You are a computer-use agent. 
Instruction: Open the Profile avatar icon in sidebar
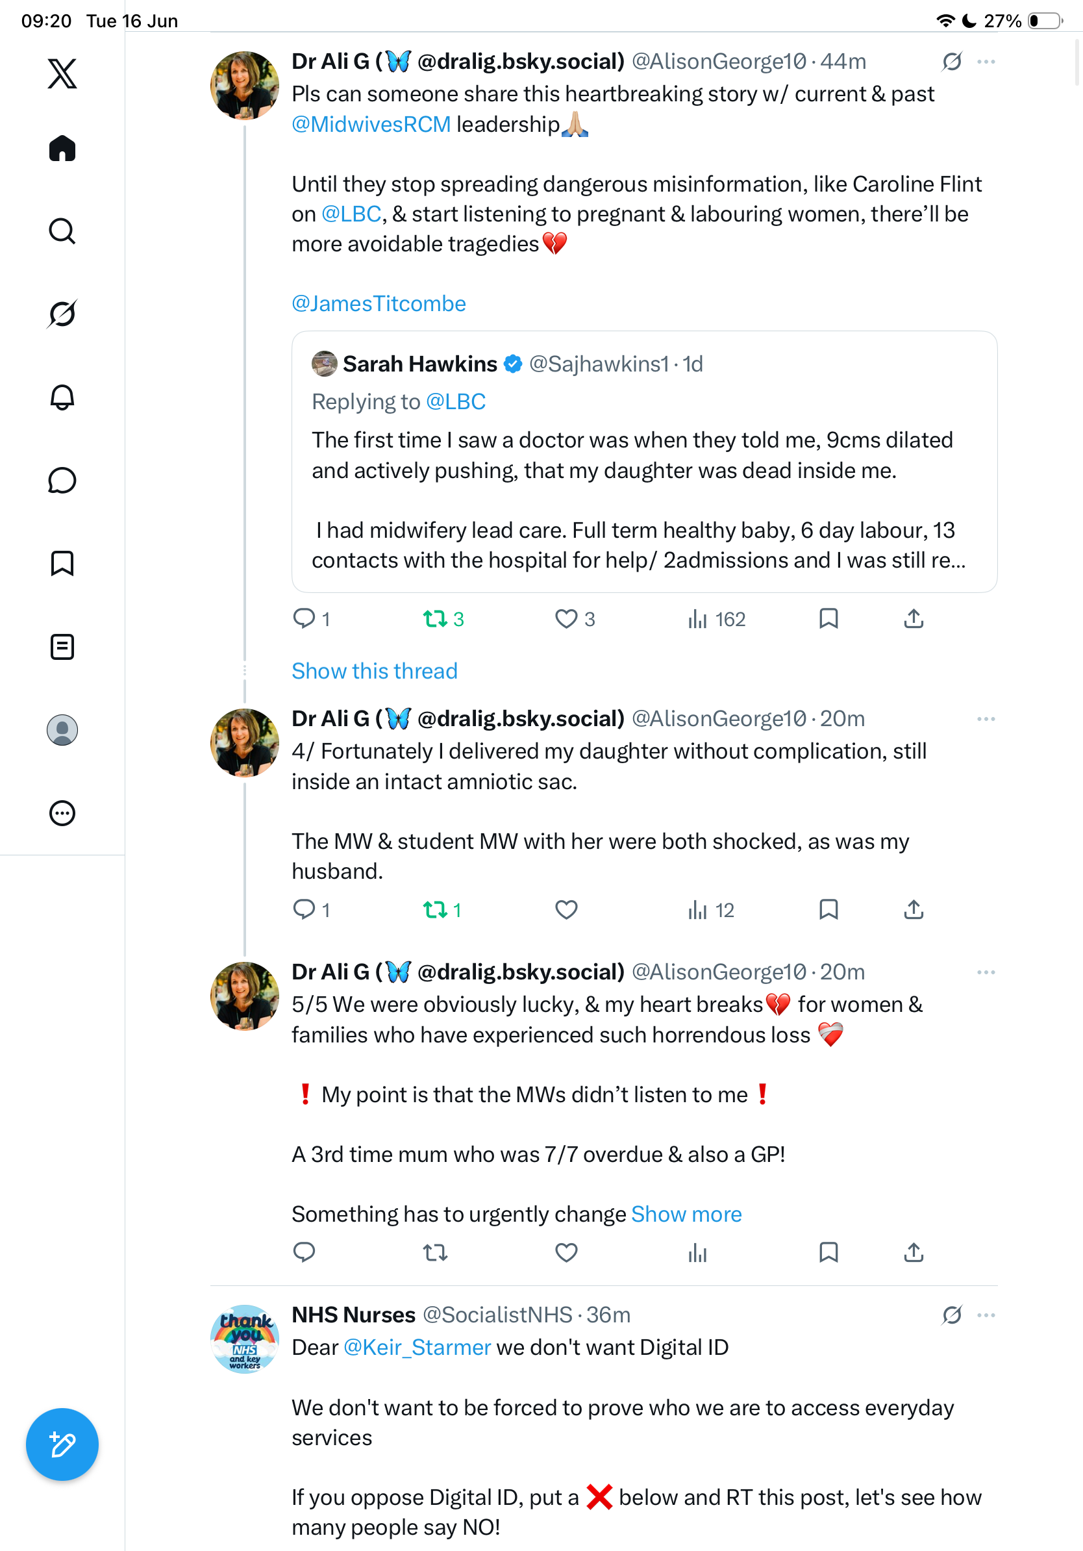click(62, 730)
